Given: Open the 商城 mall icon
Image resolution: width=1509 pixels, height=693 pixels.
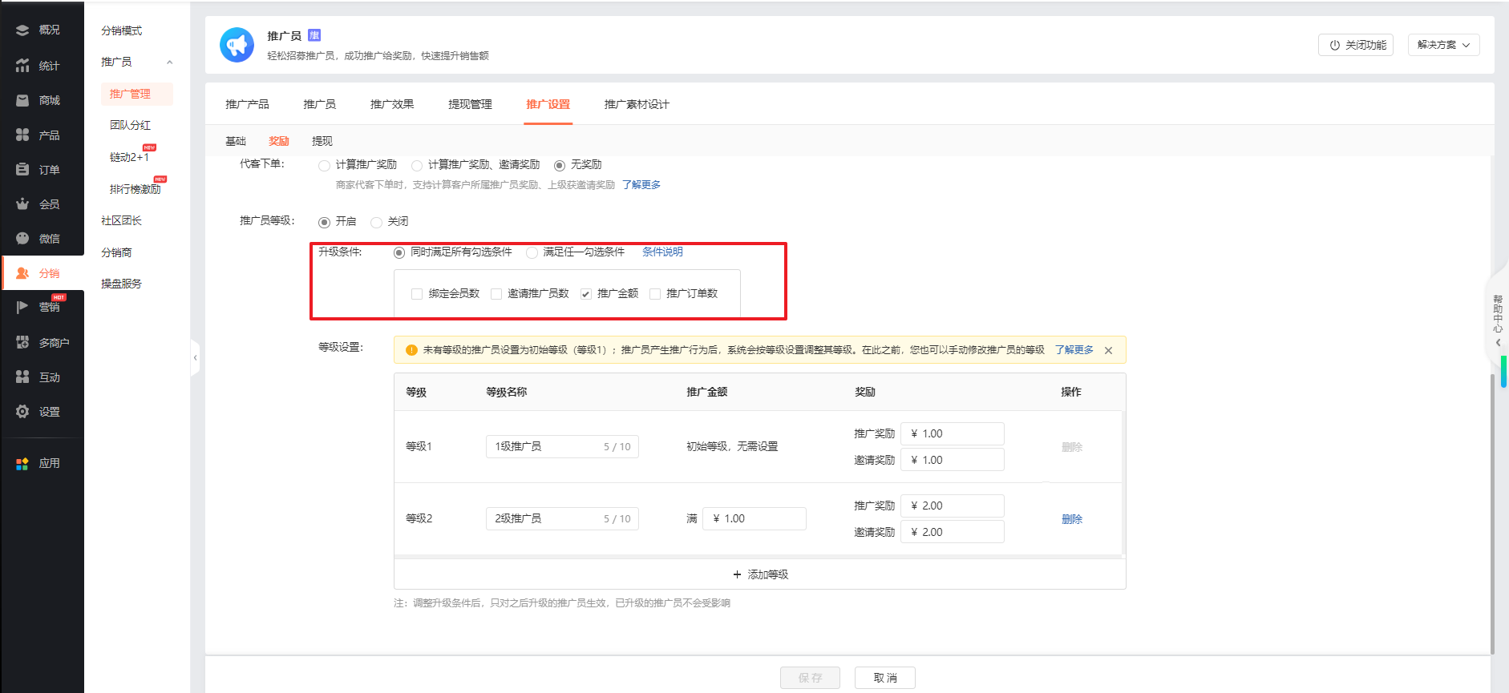Looking at the screenshot, I should [22, 100].
